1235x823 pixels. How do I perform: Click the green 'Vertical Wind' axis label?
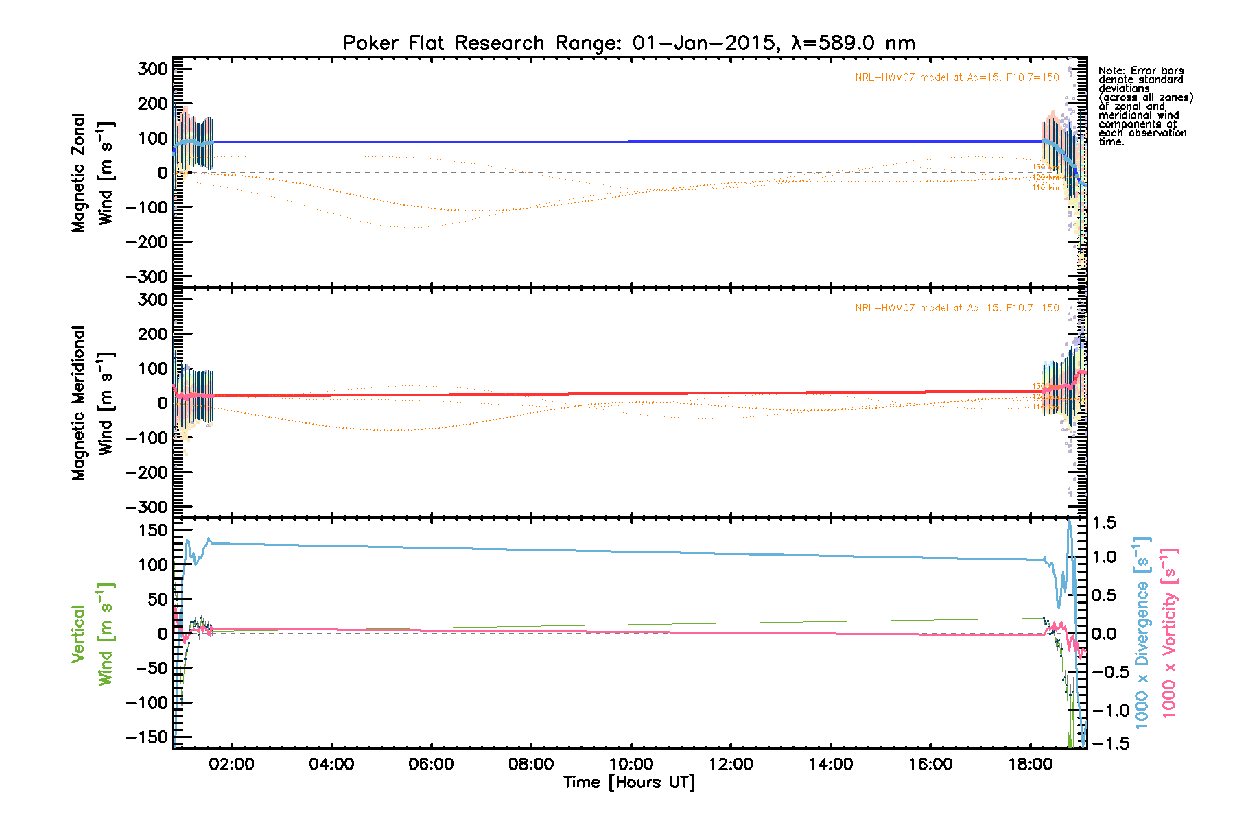click(x=93, y=634)
